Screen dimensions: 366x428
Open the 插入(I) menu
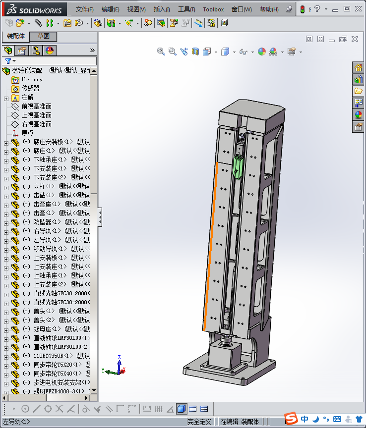point(162,9)
